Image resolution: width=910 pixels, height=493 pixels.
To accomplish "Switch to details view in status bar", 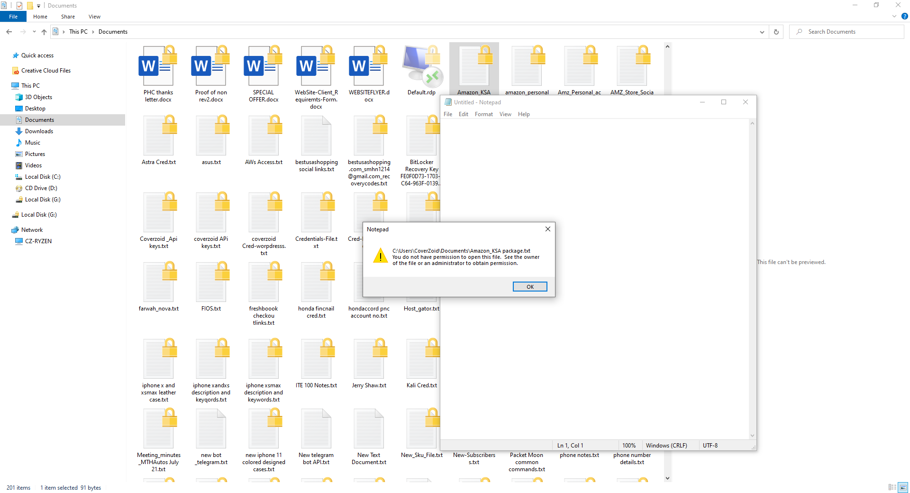I will coord(892,487).
